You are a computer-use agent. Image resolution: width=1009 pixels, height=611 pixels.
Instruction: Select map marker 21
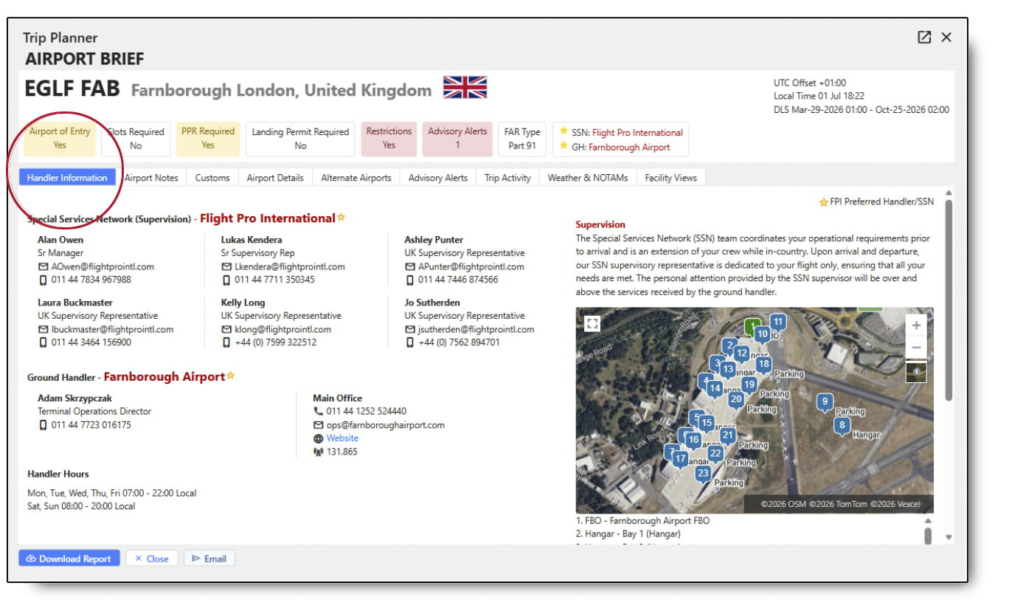click(x=728, y=435)
